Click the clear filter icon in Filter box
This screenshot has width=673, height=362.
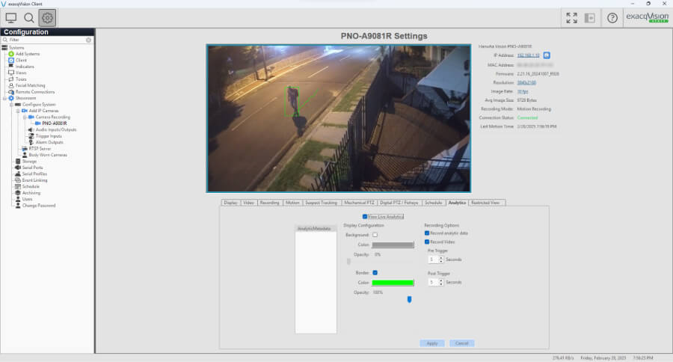click(89, 40)
